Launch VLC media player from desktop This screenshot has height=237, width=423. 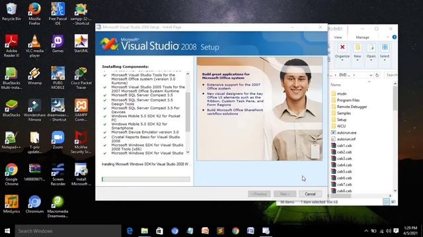point(34,46)
